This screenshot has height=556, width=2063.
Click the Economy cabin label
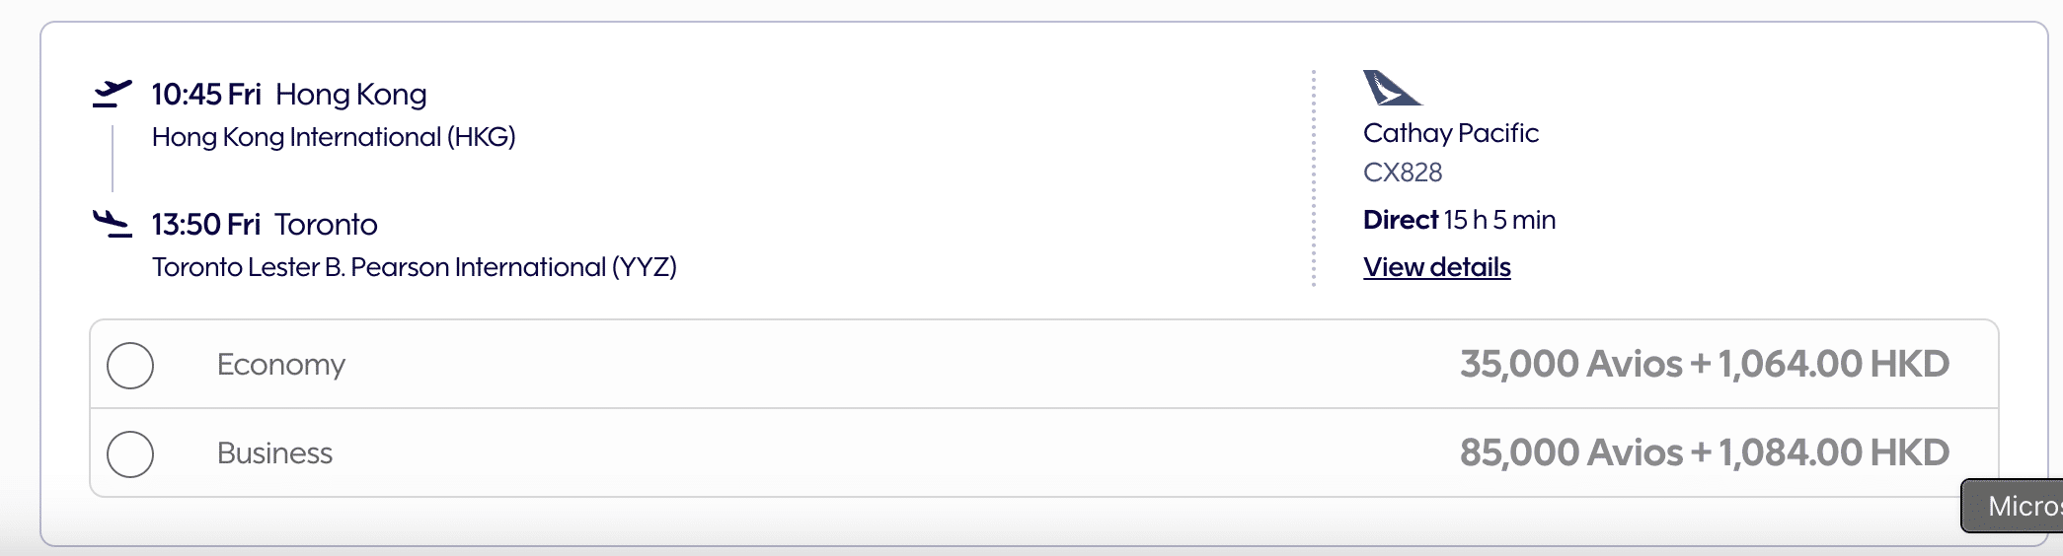281,365
